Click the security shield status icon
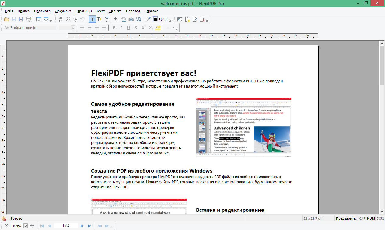Image resolution: width=385 pixels, height=230 pixels. click(4, 218)
